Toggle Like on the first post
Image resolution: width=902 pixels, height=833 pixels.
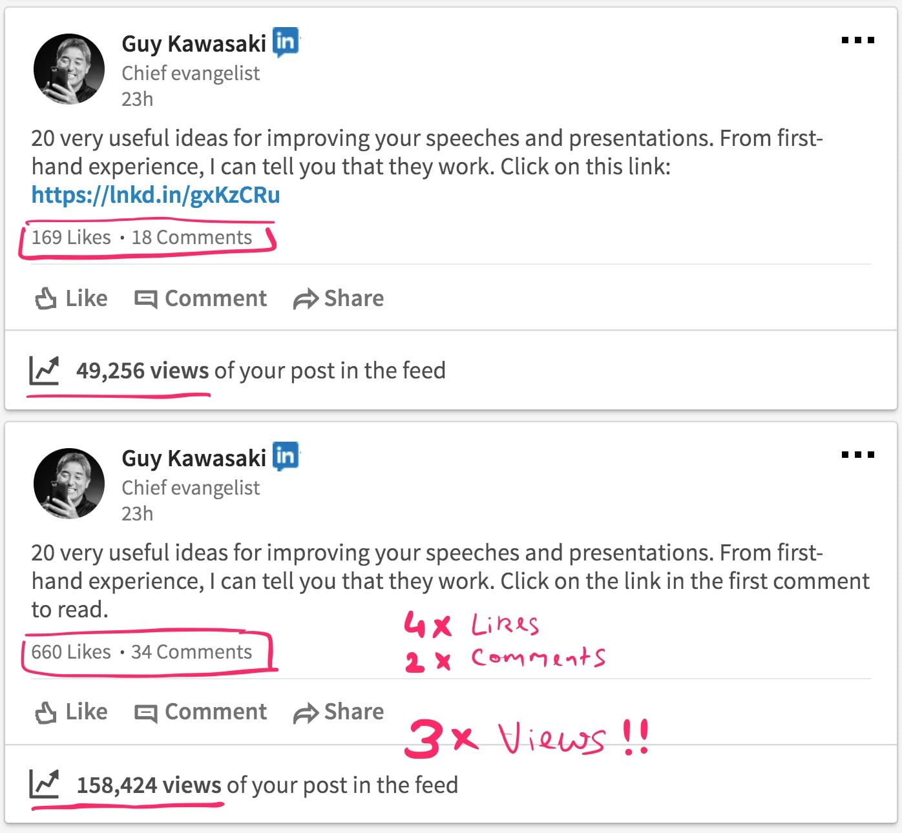71,298
